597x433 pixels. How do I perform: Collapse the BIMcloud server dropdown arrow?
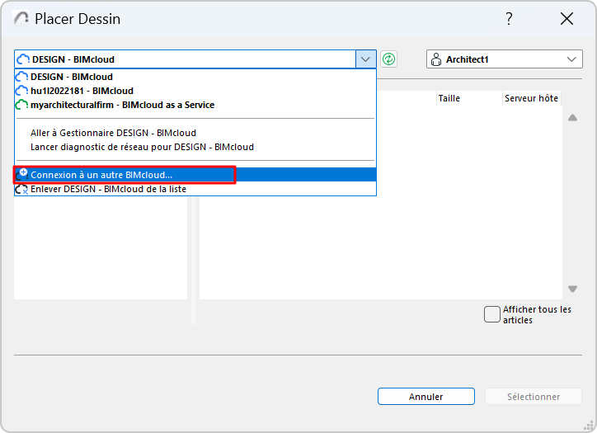tap(365, 59)
